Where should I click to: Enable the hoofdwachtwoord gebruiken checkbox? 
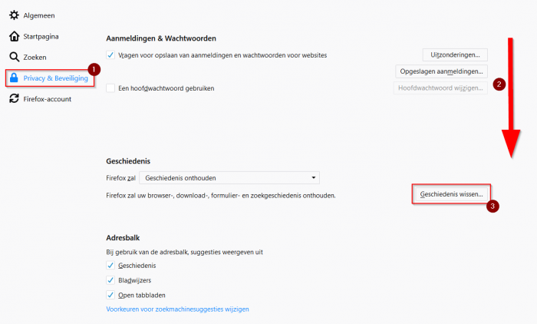(110, 88)
